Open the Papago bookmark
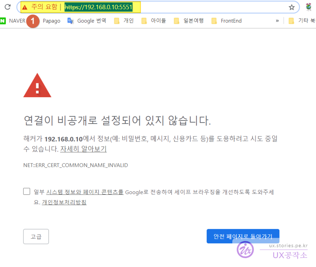This screenshot has height=267, width=316. pos(51,21)
